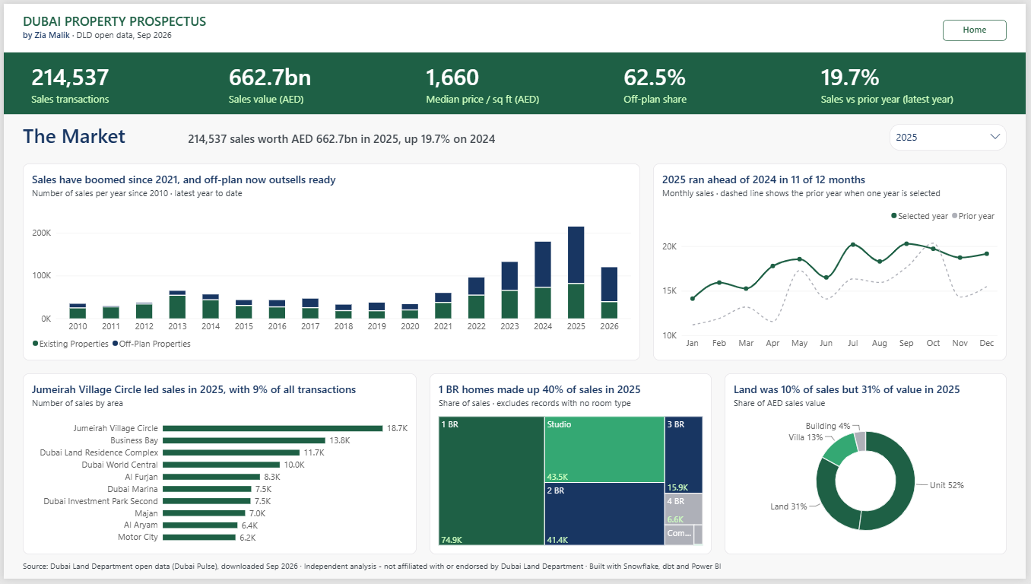Click the 1,660 median price figure
This screenshot has height=584, width=1031.
[452, 78]
